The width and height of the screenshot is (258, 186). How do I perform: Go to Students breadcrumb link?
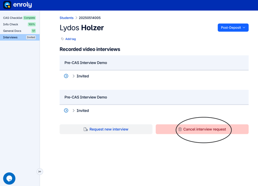pyautogui.click(x=67, y=18)
